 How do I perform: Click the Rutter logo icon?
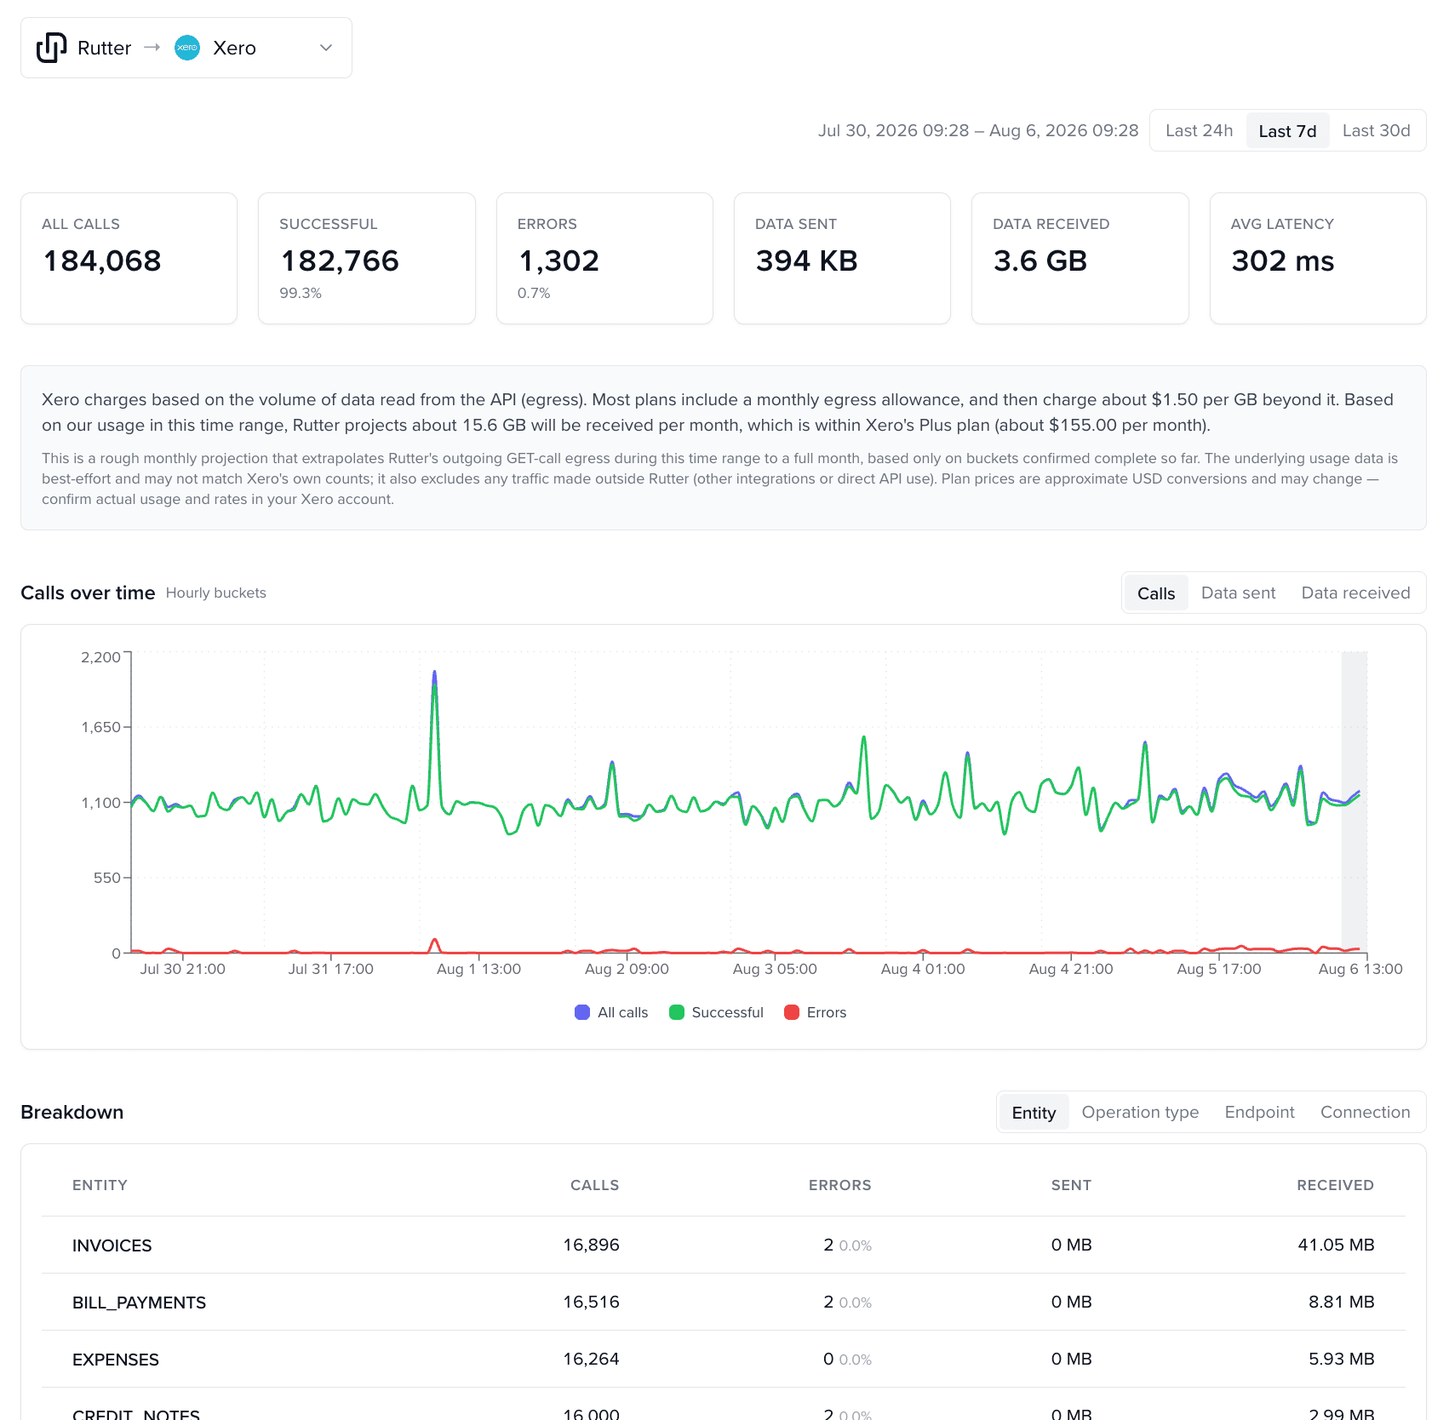point(51,48)
